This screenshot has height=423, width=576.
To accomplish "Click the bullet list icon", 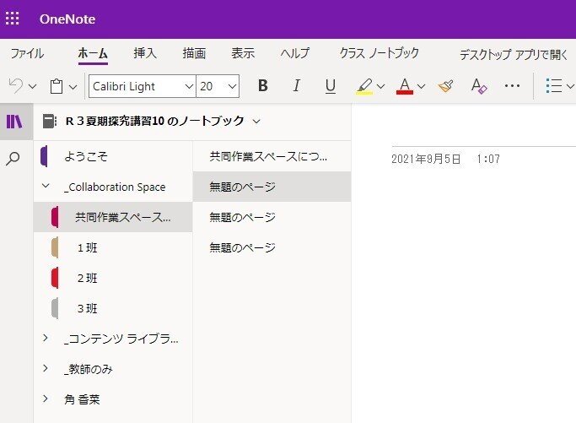I will [x=553, y=86].
